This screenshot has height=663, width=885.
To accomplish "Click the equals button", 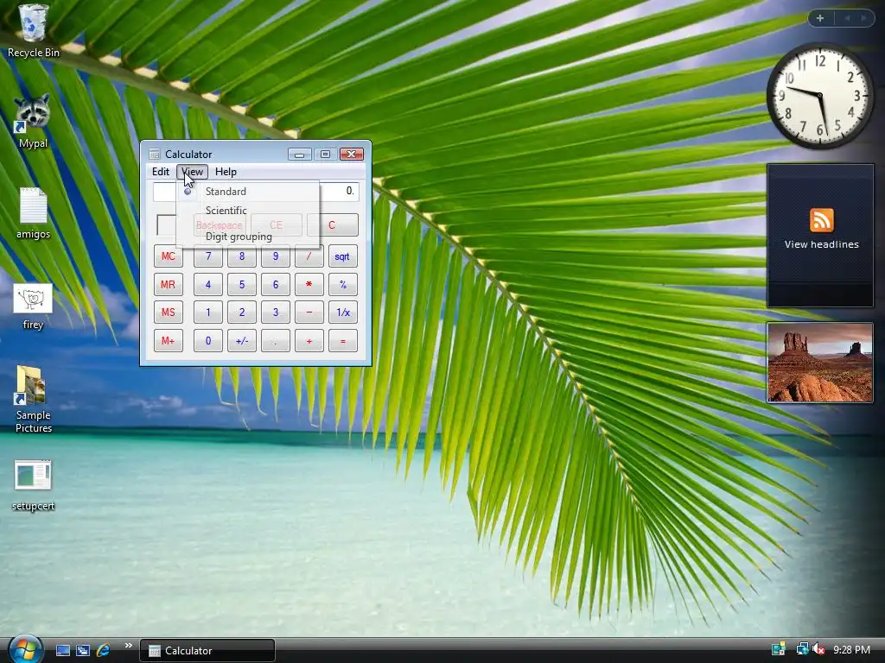I will [342, 340].
